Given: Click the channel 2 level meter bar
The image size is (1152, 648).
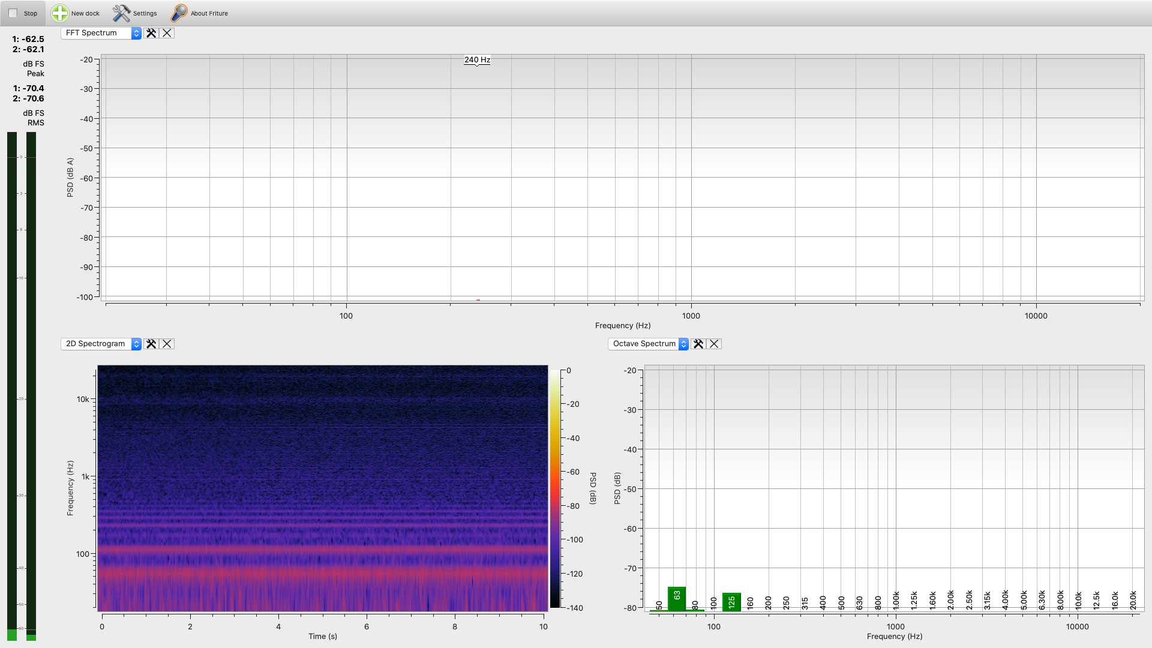Looking at the screenshot, I should click(x=31, y=386).
